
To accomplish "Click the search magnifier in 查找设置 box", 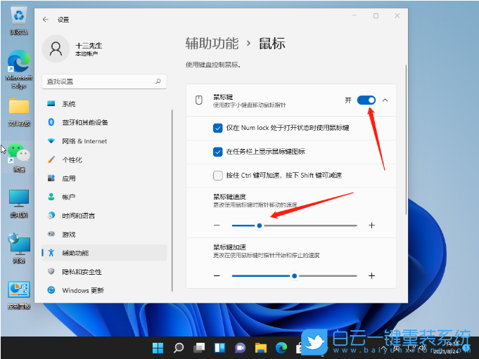I will click(x=158, y=81).
